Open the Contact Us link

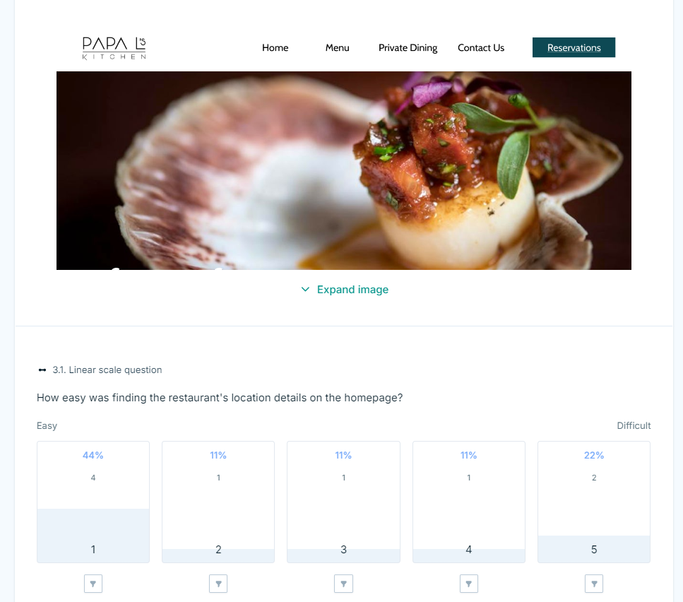pos(481,47)
